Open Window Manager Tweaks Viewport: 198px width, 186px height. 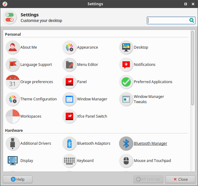click(x=126, y=99)
